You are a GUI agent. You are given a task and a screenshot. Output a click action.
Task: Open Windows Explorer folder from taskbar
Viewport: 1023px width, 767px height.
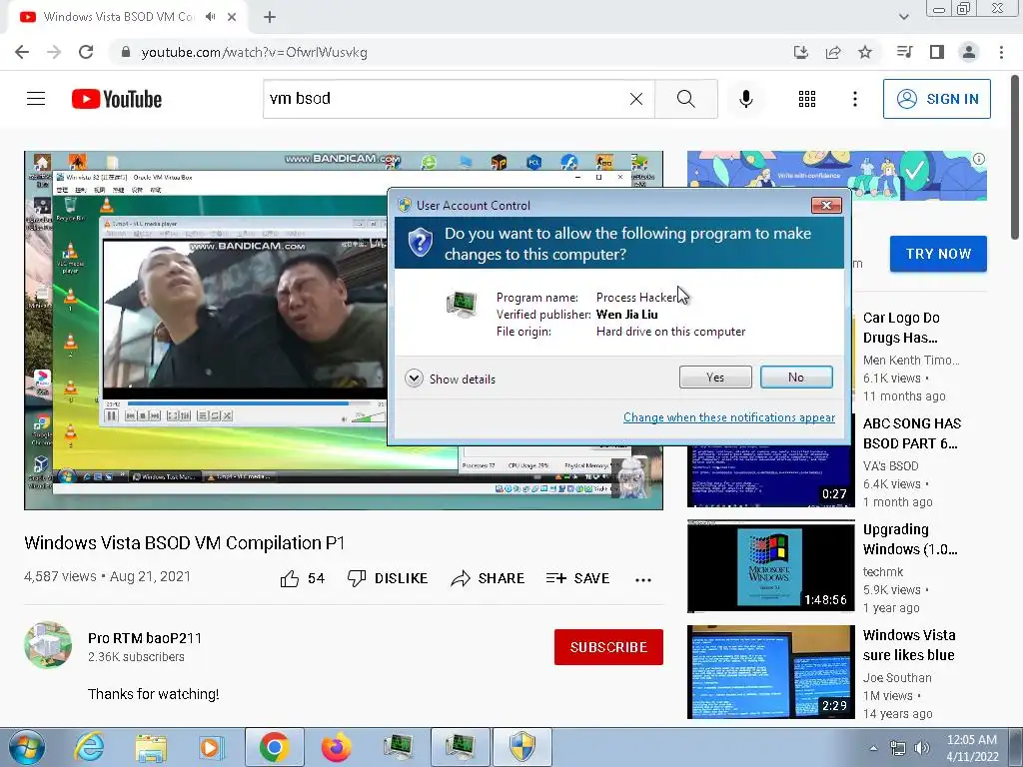(x=151, y=747)
